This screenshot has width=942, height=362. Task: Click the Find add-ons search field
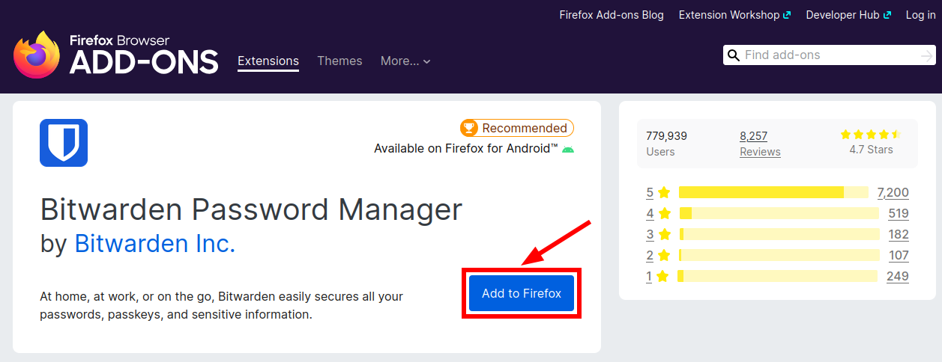(828, 55)
